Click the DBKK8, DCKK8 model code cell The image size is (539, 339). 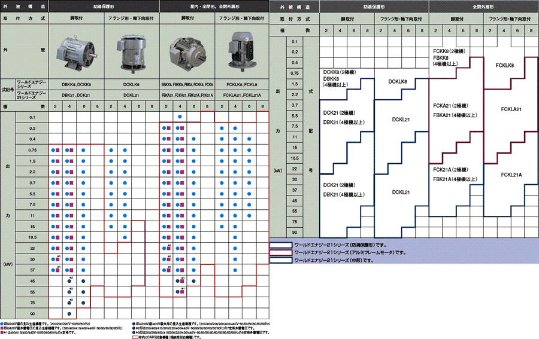tap(76, 84)
